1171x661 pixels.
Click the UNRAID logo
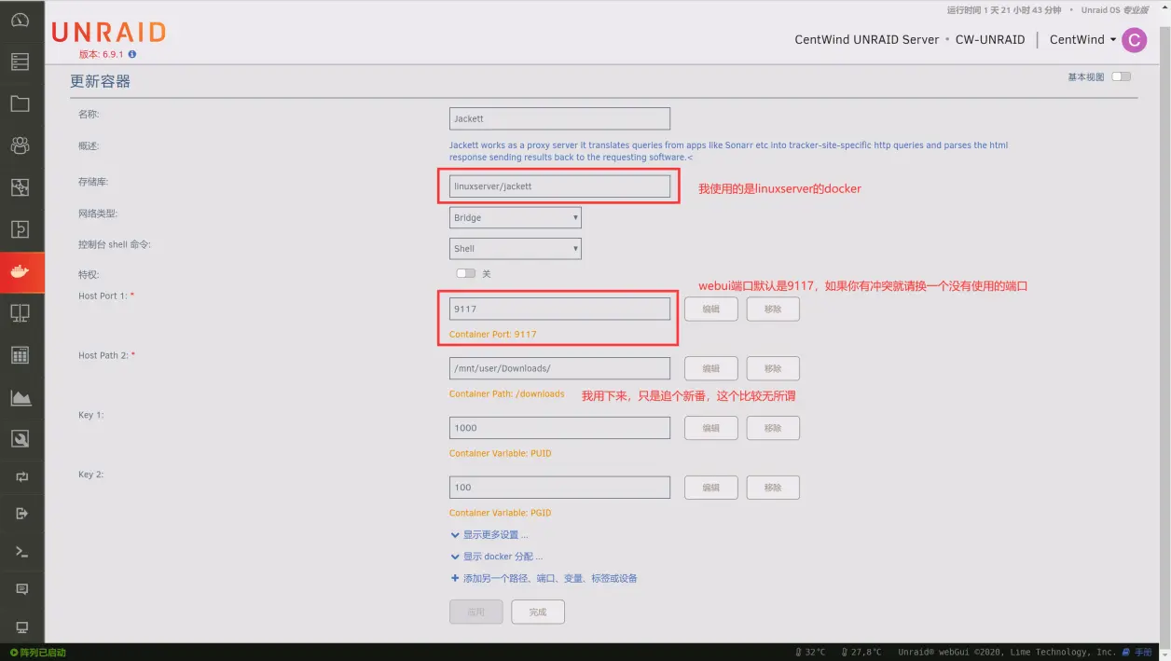tap(108, 33)
